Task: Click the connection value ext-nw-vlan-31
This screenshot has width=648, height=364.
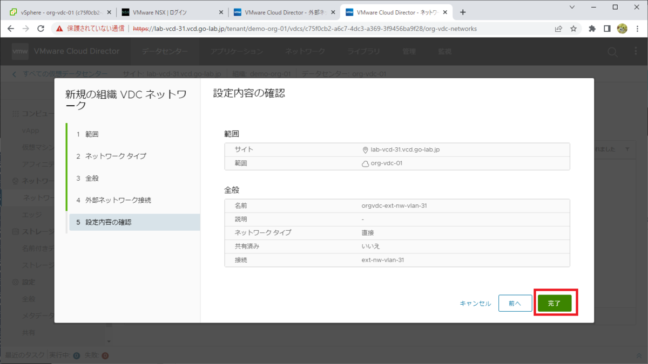Action: 383,260
